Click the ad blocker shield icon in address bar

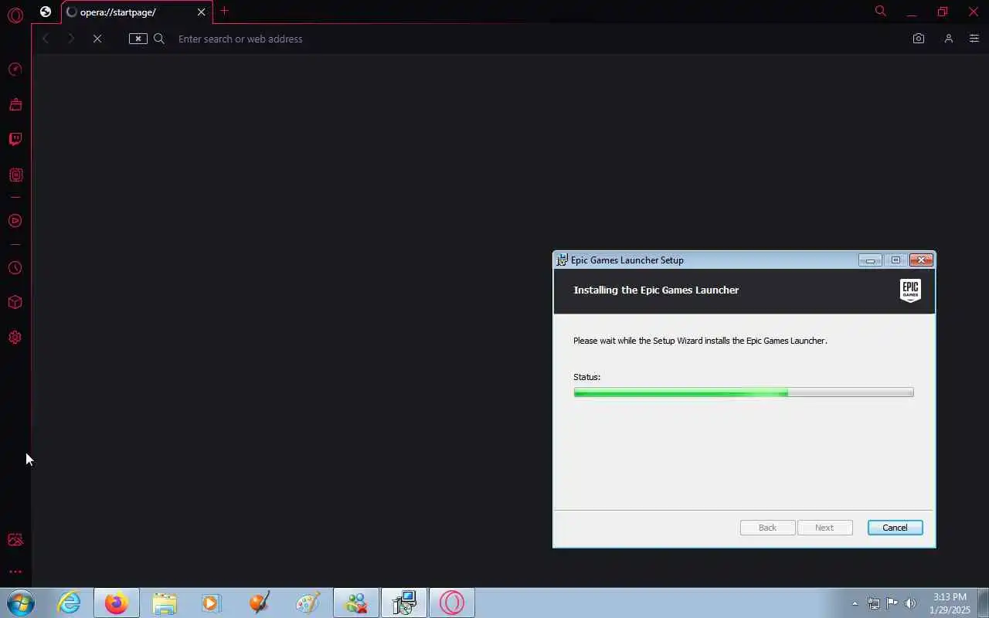[x=138, y=39]
